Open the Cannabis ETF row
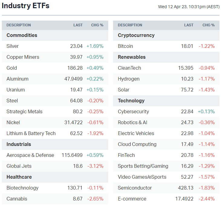 coord(17,199)
